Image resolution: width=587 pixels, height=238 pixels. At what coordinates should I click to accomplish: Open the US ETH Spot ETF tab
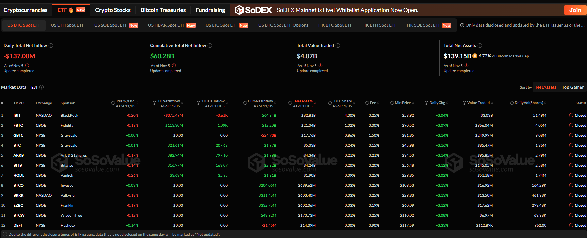[x=67, y=25]
